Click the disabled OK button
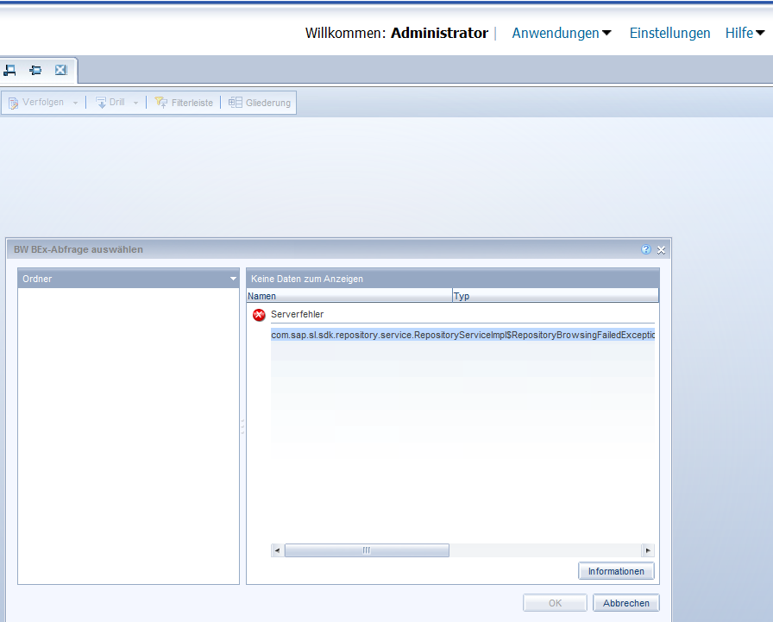The width and height of the screenshot is (773, 622). pyautogui.click(x=555, y=603)
